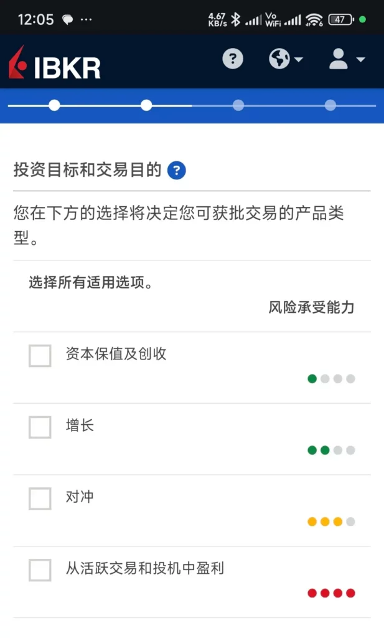Jump to the third progress step dot
This screenshot has width=384, height=638.
point(238,105)
